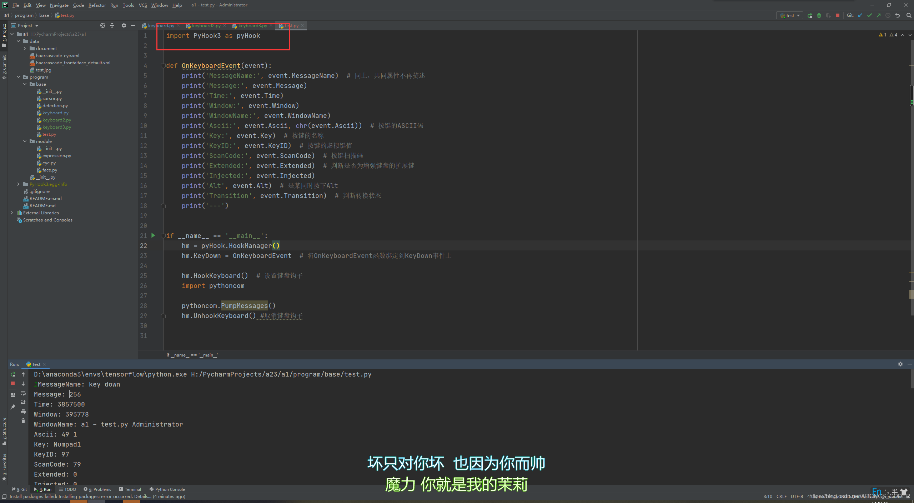Toggle line 22 breakpoint run indicator
Image resolution: width=914 pixels, height=503 pixels.
[x=154, y=245]
